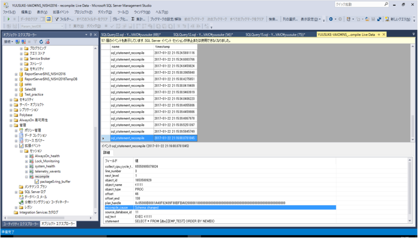This screenshot has width=418, height=238.
Task: Select the object_name field row
Action: tap(220, 185)
